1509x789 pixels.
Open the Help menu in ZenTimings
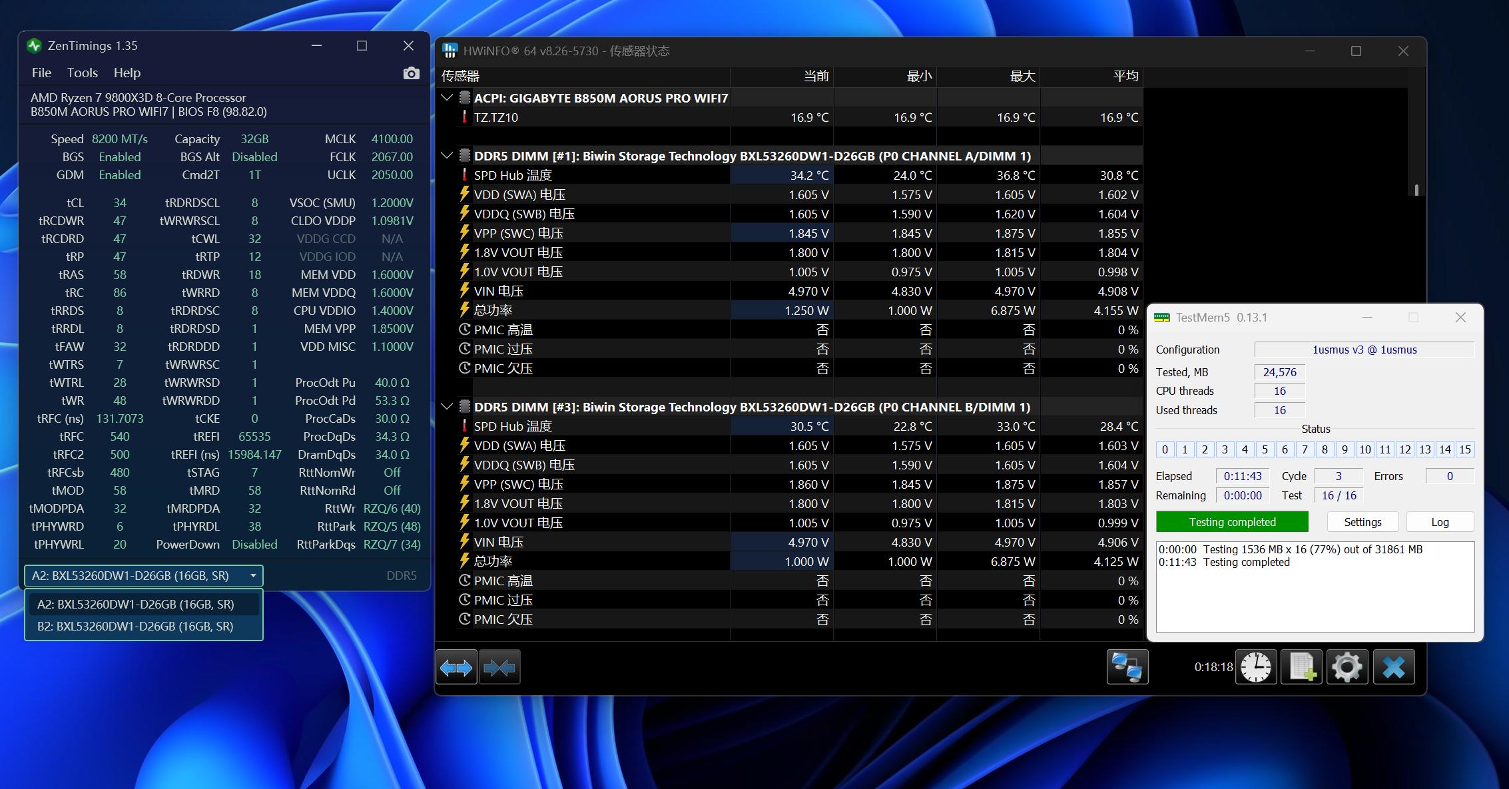tap(127, 73)
